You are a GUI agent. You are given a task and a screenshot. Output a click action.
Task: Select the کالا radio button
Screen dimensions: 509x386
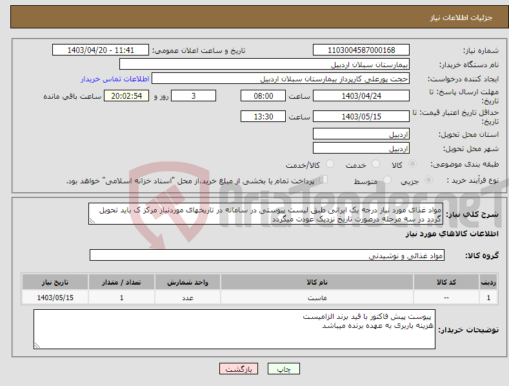click(412, 164)
